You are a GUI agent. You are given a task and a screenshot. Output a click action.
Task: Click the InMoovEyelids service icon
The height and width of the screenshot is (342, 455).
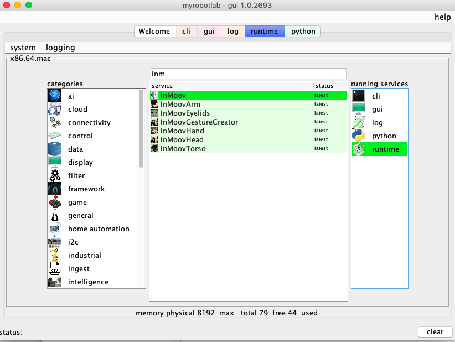point(154,113)
